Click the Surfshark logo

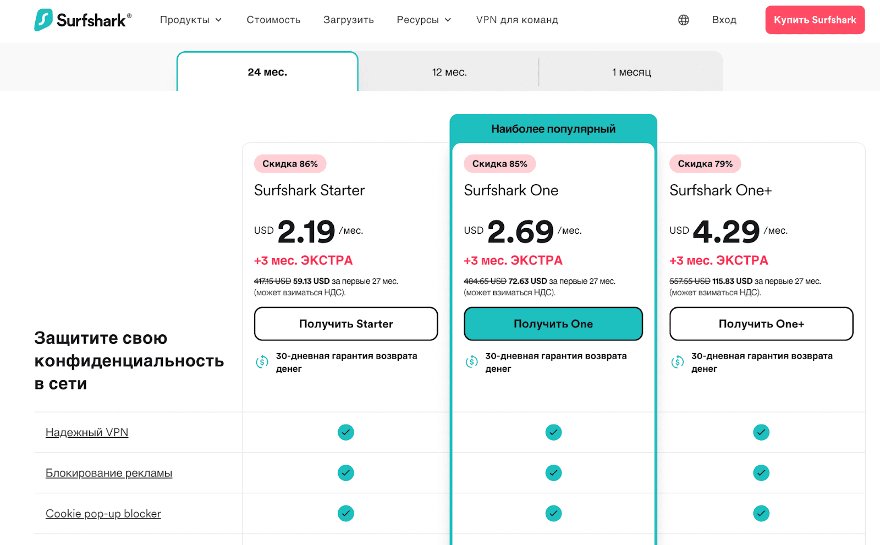(82, 20)
